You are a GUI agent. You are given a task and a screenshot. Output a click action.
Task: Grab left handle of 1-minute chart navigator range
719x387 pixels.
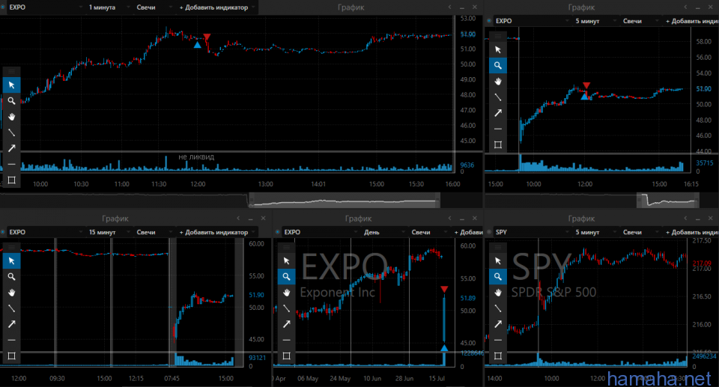coord(251,200)
